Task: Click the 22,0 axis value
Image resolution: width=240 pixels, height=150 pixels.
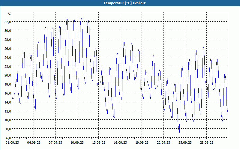Action: 8,66
